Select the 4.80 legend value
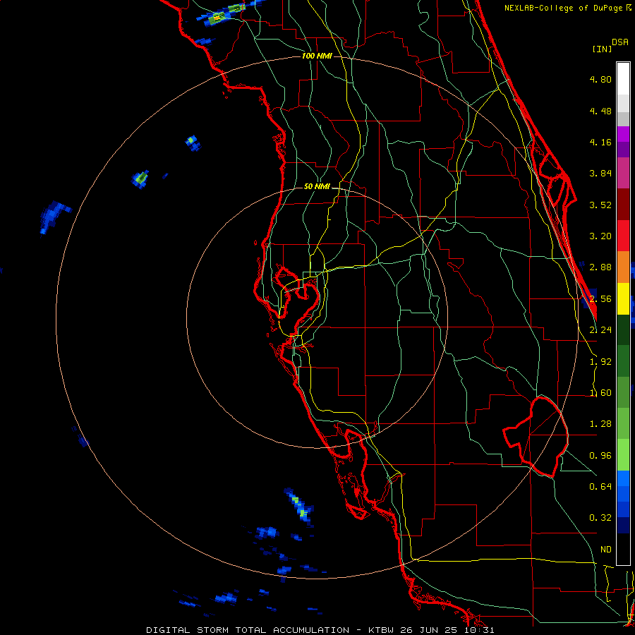This screenshot has height=635, width=635. pyautogui.click(x=600, y=79)
